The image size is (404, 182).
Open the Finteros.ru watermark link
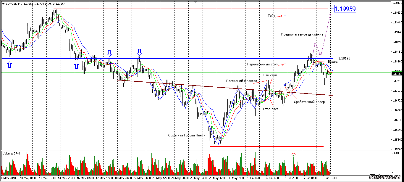tap(384, 177)
